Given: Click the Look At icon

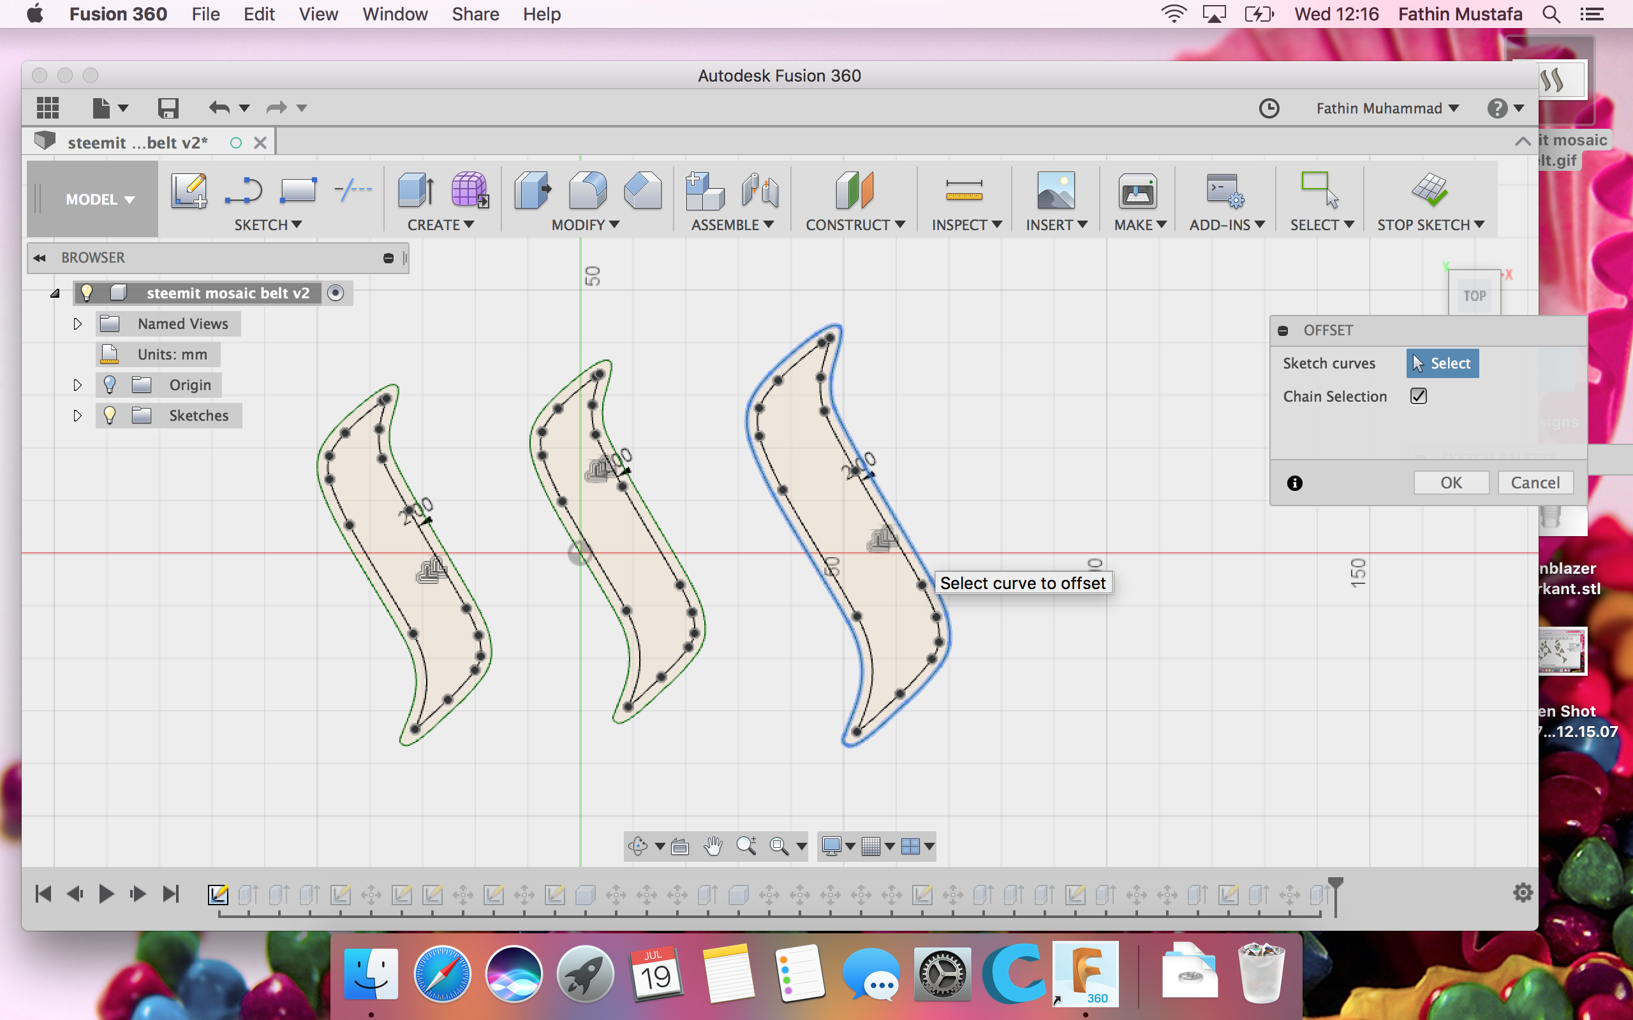Looking at the screenshot, I should (x=680, y=846).
